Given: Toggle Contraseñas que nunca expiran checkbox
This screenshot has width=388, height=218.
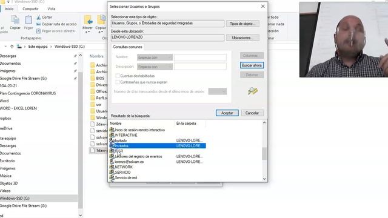Looking at the screenshot, I should click(118, 82).
